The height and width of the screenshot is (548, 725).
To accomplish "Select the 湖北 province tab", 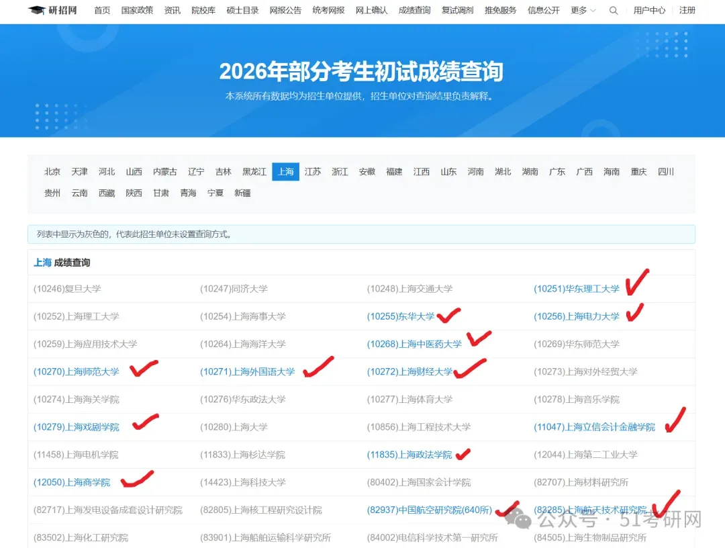I will 503,171.
